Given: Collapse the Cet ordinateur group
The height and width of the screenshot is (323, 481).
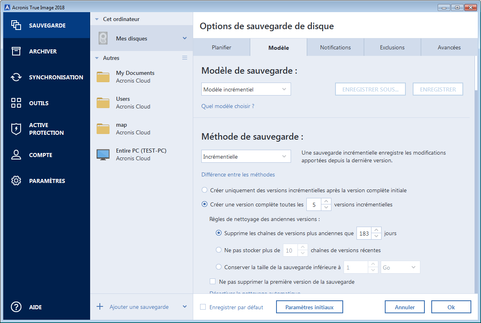Looking at the screenshot, I should (97, 19).
